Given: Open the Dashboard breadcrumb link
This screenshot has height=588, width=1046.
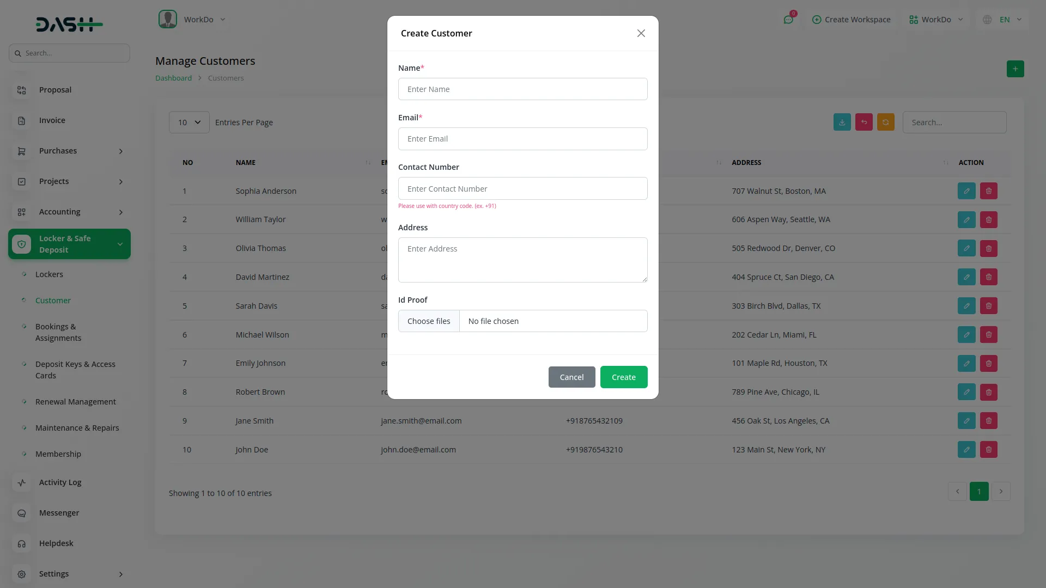Looking at the screenshot, I should click(173, 77).
